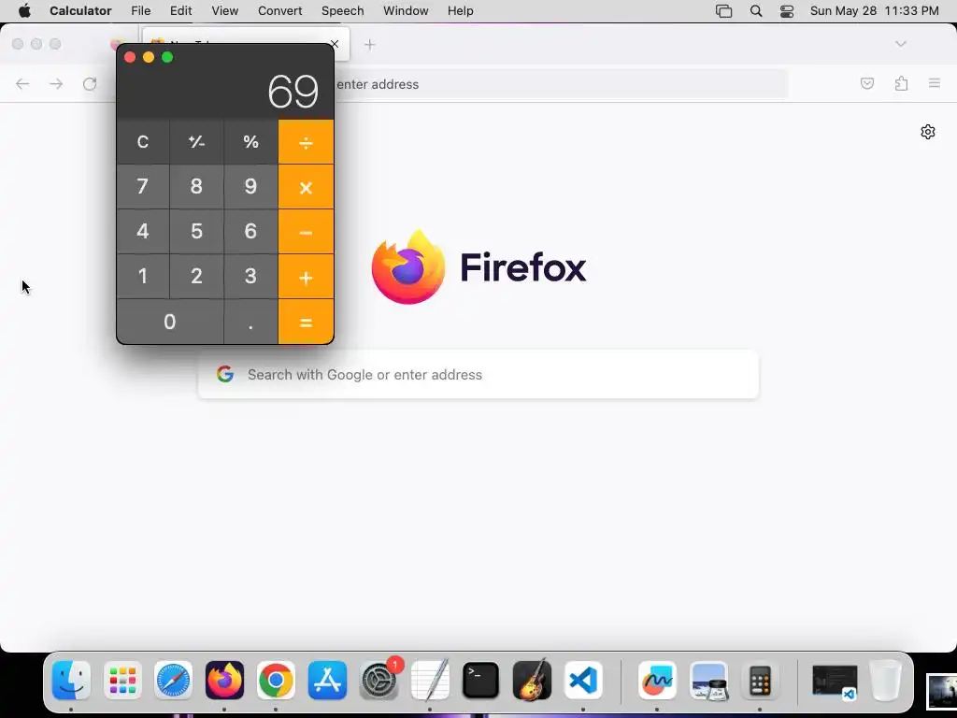Open Visual Studio Code from the dock
This screenshot has height=718, width=957.
click(x=583, y=681)
